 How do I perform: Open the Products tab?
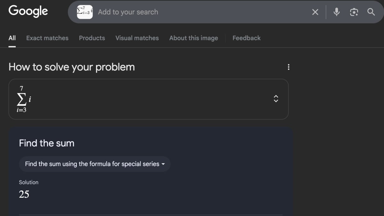[92, 38]
